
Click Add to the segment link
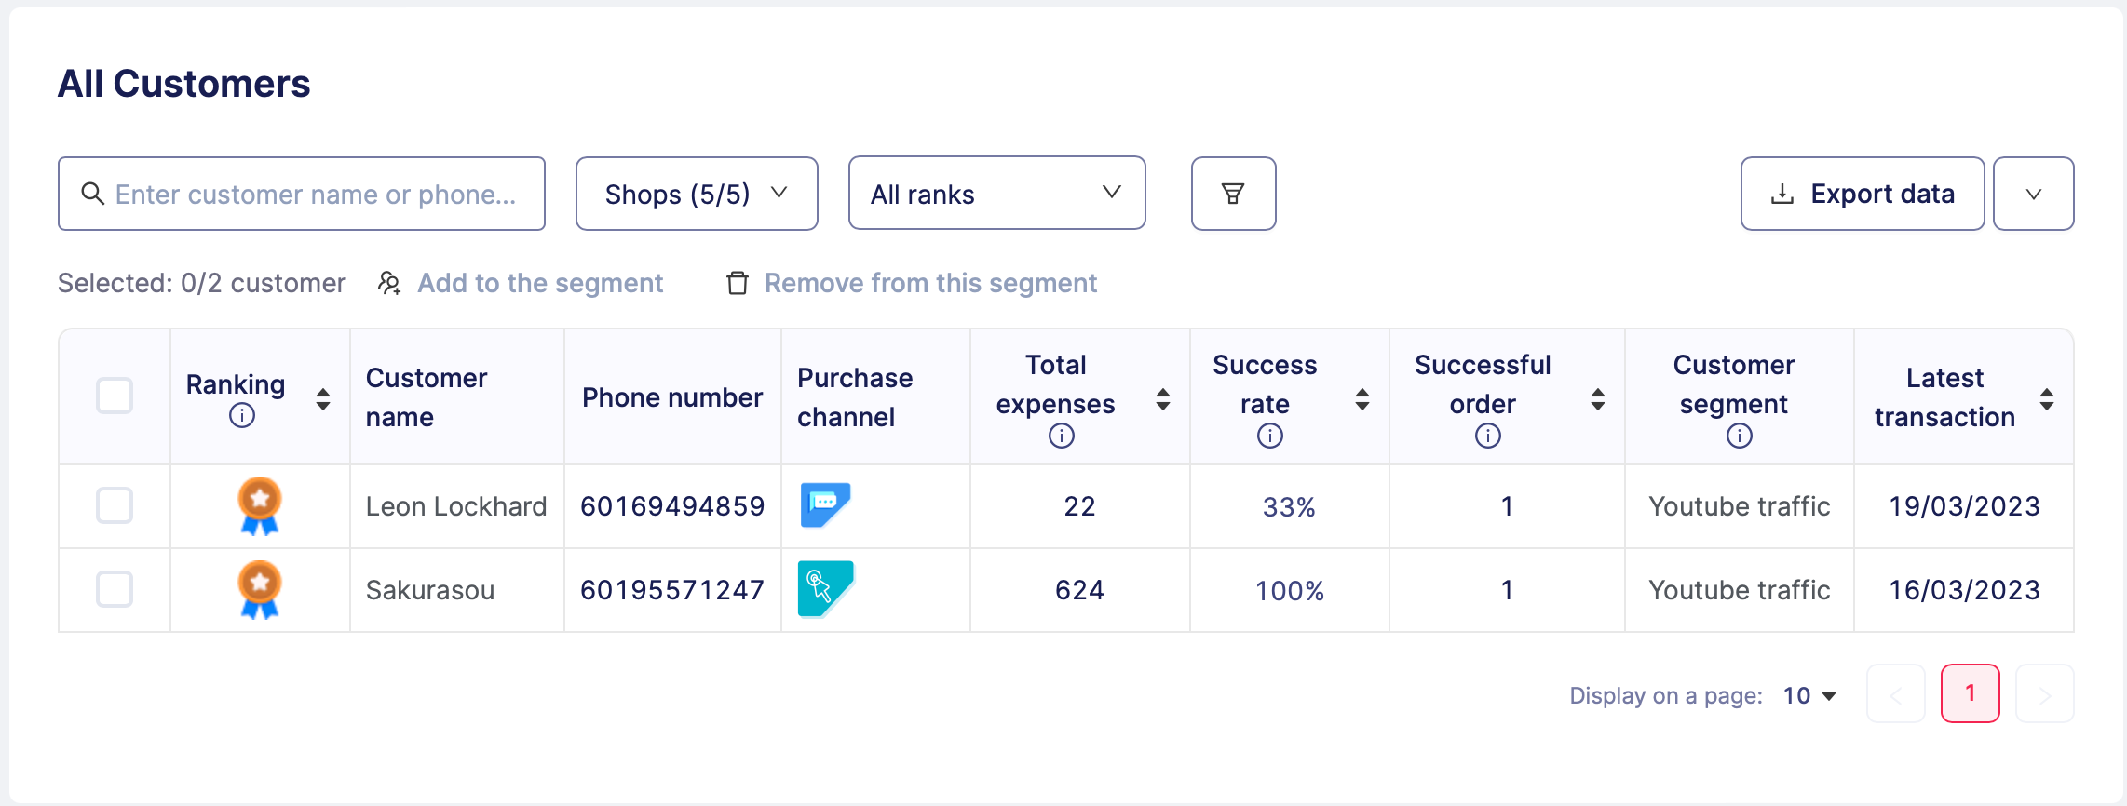click(x=539, y=283)
